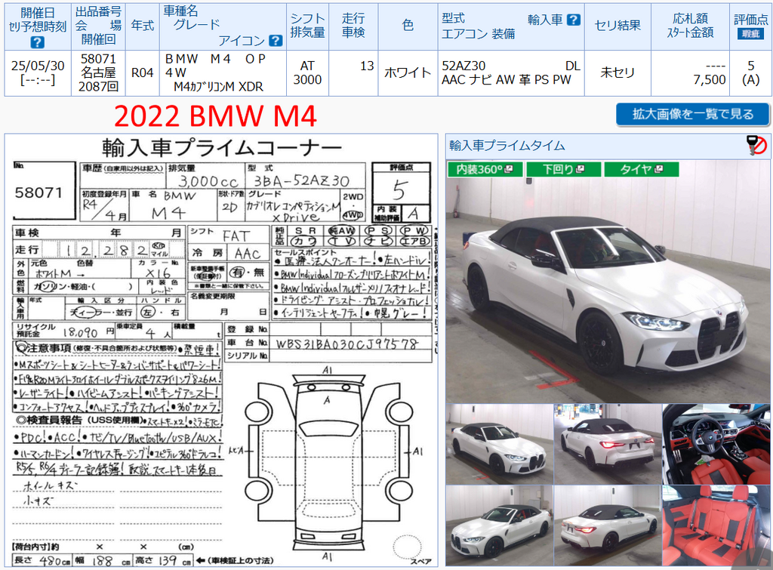Click the 評価点 column header text
Screen dimensions: 773x570
point(751,19)
